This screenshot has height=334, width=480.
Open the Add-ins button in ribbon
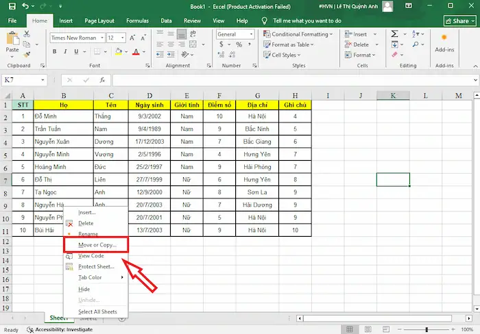coord(444,42)
